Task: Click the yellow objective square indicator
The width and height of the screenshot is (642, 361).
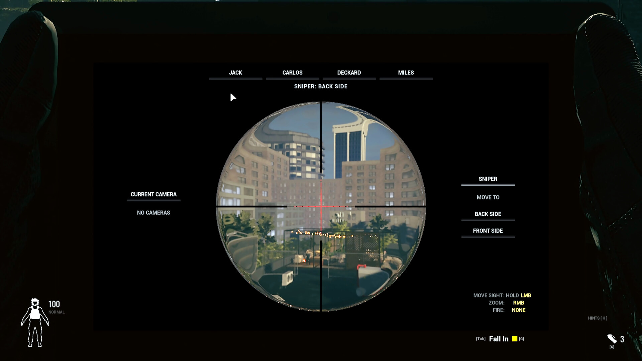Action: point(515,339)
